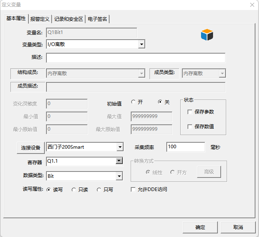
Task: Click the 成员类型 label button
Action: pos(164,74)
